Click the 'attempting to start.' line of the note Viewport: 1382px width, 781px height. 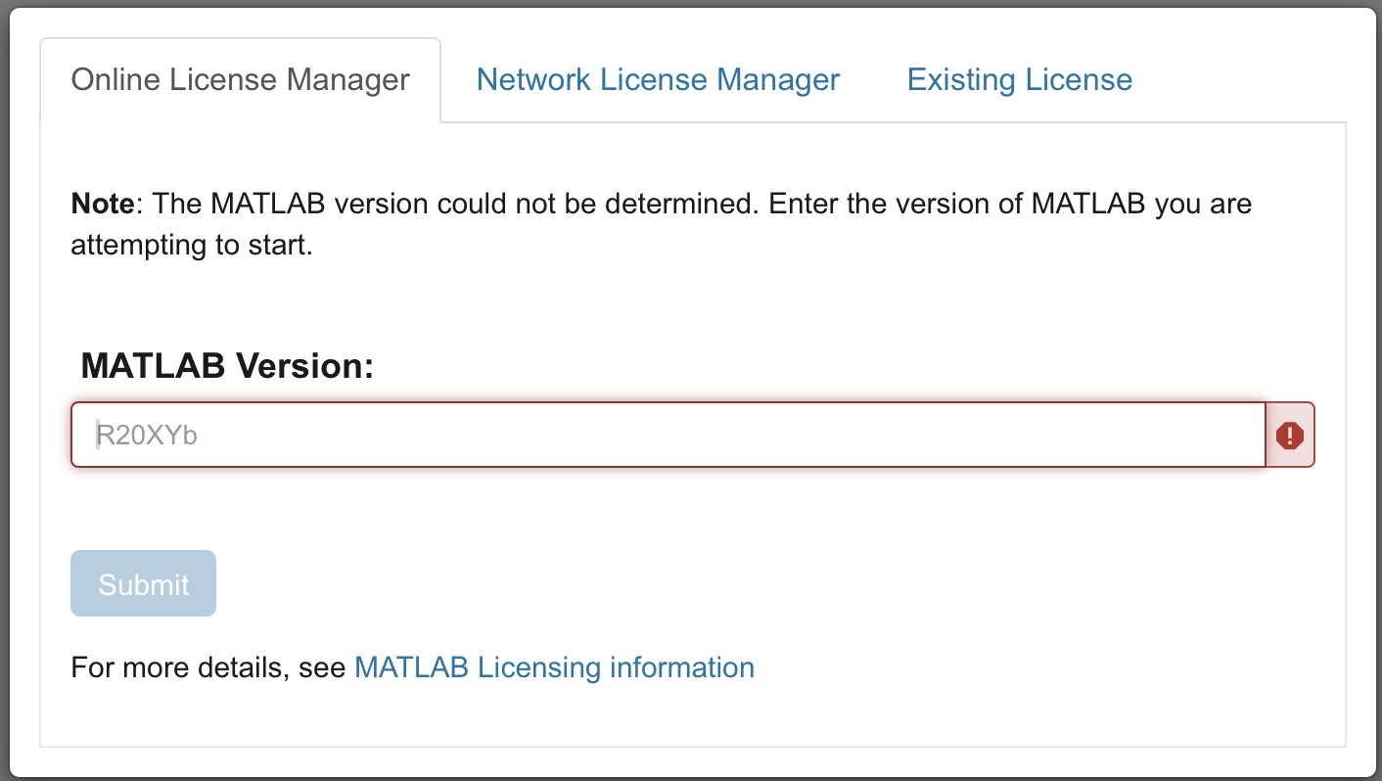click(x=192, y=245)
